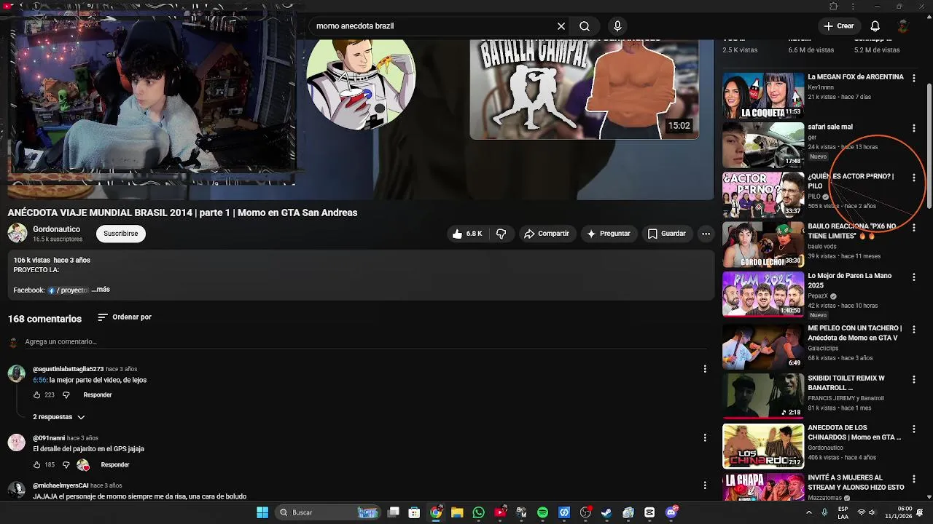Open Task View from taskbar

tap(393, 512)
